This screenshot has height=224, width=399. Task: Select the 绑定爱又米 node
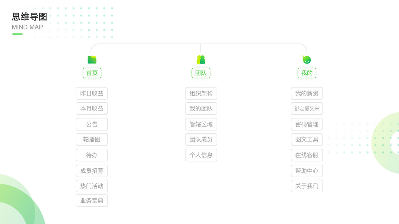point(307,109)
